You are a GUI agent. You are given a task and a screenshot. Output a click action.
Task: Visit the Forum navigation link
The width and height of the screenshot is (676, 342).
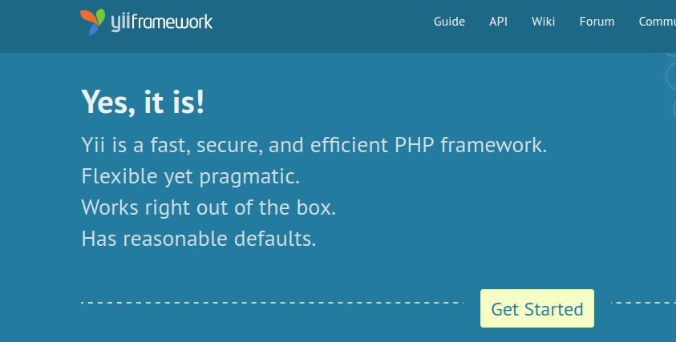(597, 22)
